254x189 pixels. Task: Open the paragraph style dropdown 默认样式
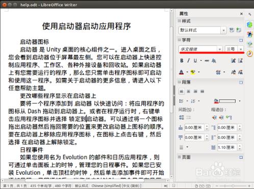point(223,30)
